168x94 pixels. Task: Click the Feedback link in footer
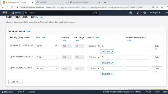pyautogui.click(x=20, y=92)
